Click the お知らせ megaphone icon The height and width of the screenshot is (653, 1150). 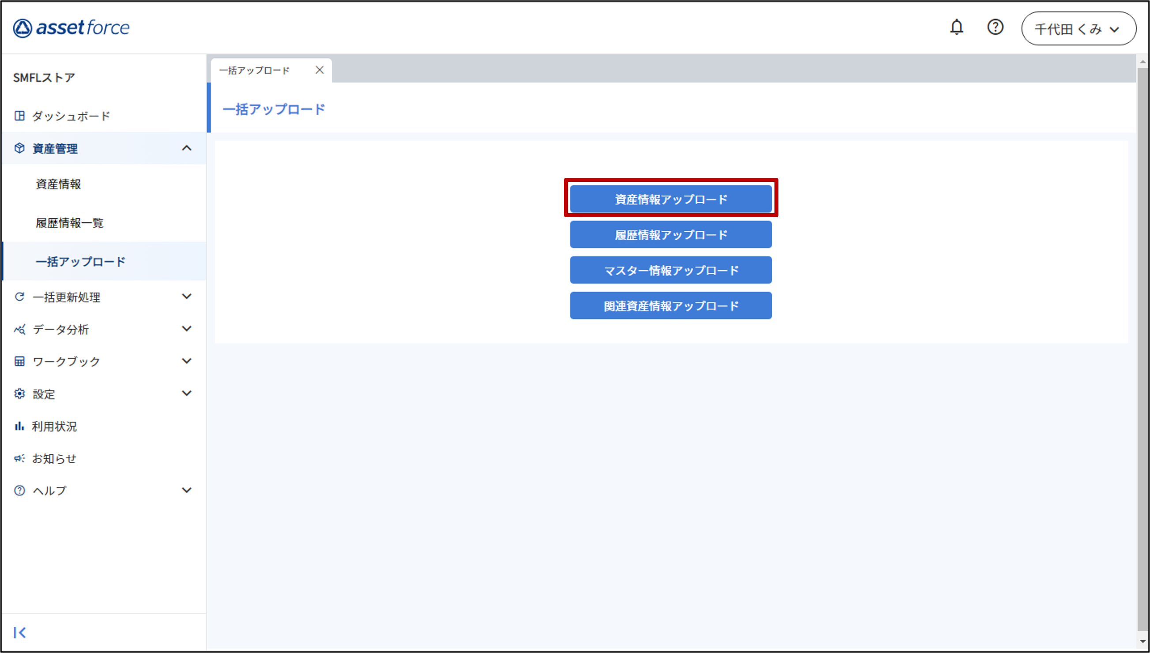tap(19, 458)
